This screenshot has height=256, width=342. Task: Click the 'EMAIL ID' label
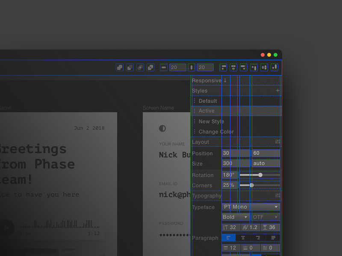168,184
